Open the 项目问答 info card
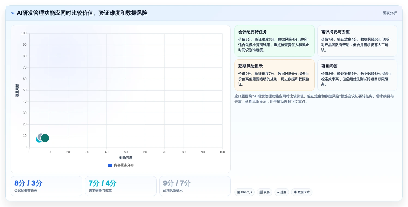Image resolution: width=408 pixels, height=207 pixels. pos(357,75)
